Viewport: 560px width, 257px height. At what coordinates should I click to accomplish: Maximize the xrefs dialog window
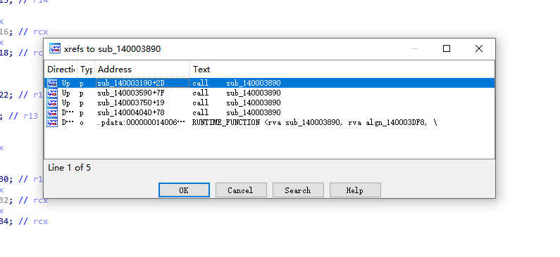[x=447, y=48]
